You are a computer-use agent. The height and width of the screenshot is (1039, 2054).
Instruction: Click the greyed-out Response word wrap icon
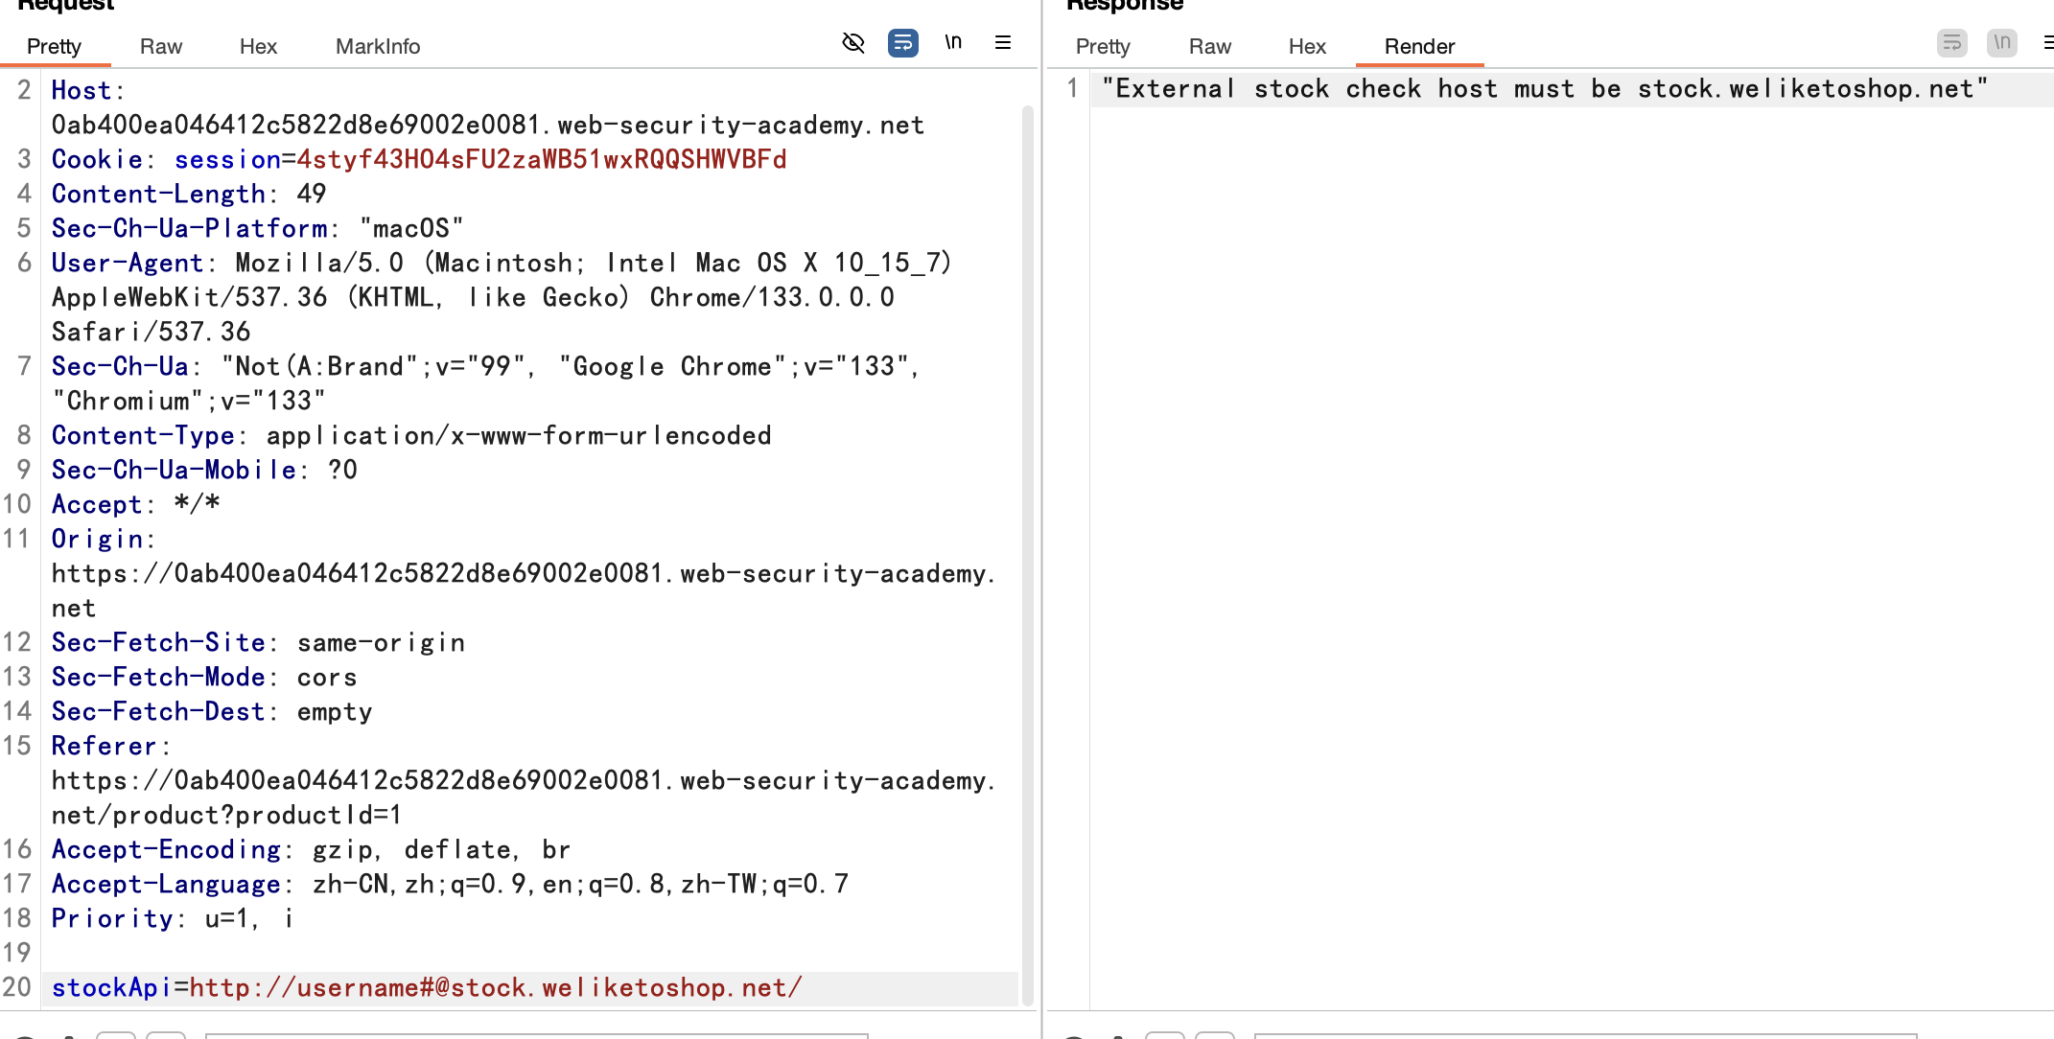1951,42
